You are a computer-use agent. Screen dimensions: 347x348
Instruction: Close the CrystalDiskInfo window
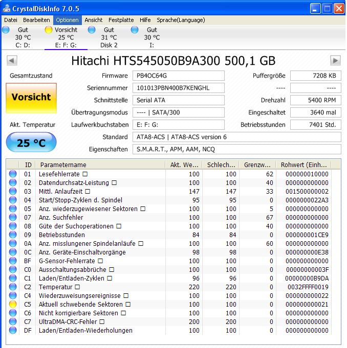click(339, 9)
